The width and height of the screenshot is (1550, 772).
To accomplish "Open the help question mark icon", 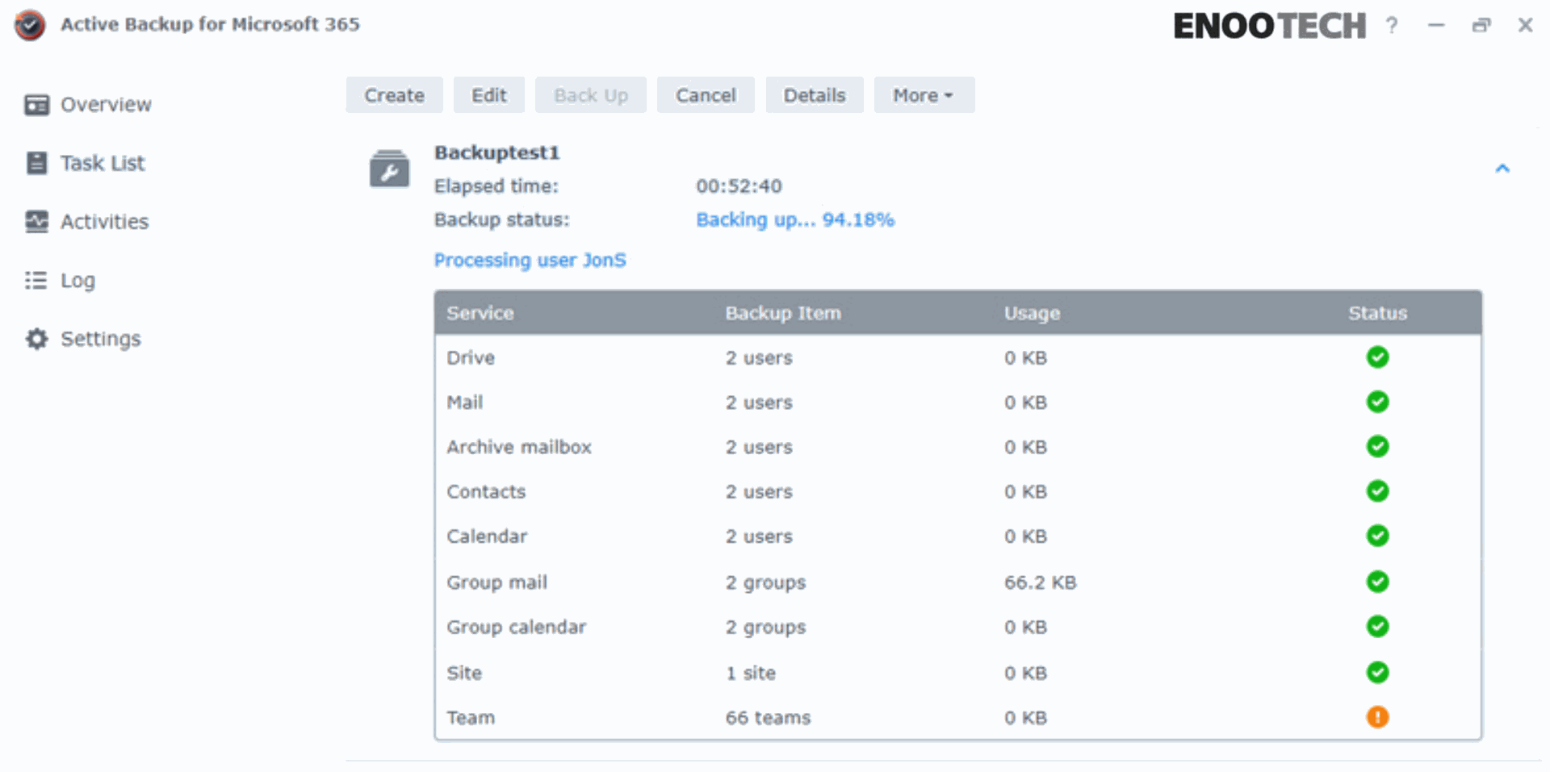I will (1392, 25).
